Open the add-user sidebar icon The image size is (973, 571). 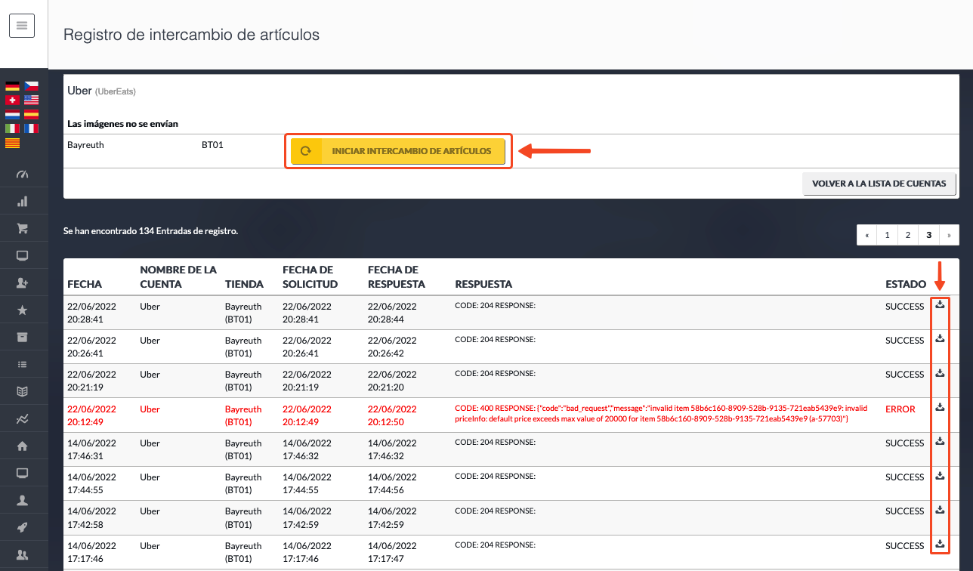(x=22, y=282)
